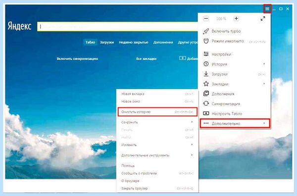Click the 'Яндекс' logo
297x196 pixels.
[x=19, y=26]
